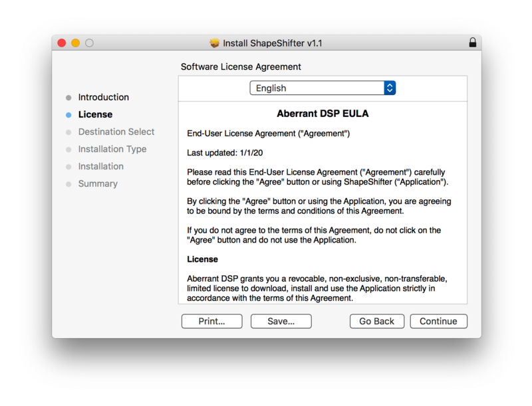Click the Save... button
The height and width of the screenshot is (406, 532).
point(281,321)
